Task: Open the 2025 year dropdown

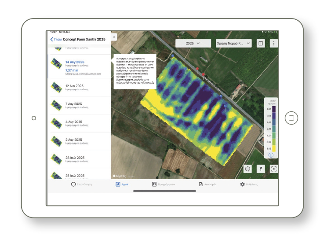Action: [193, 43]
